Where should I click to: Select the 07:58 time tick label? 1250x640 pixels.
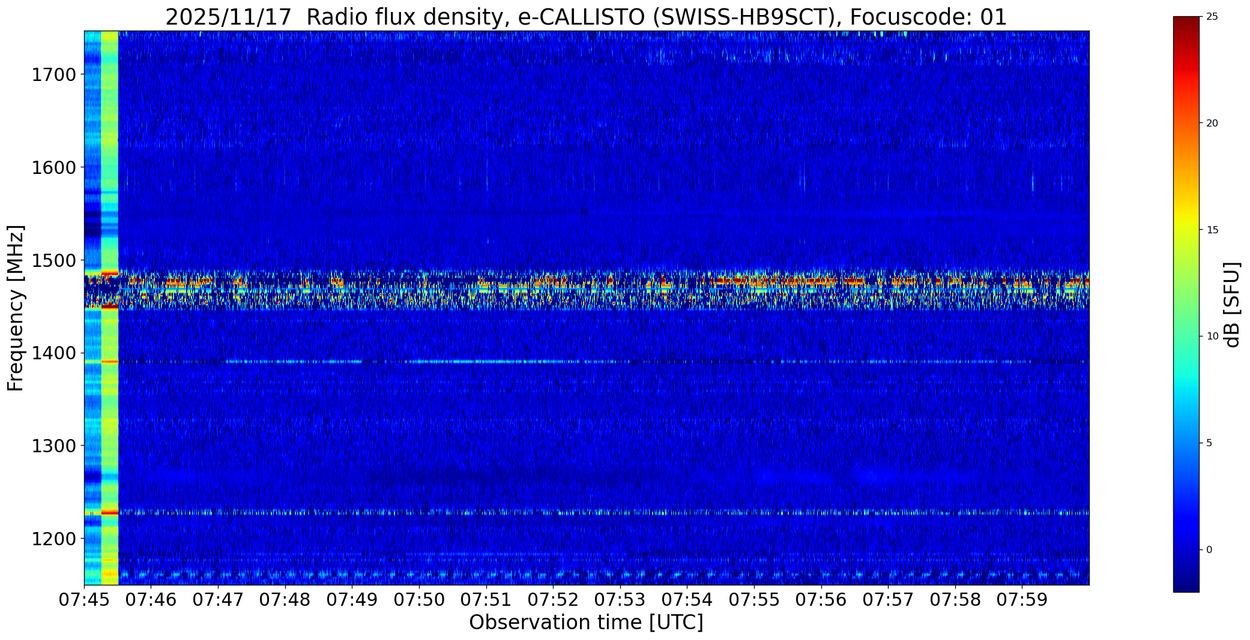pyautogui.click(x=955, y=600)
